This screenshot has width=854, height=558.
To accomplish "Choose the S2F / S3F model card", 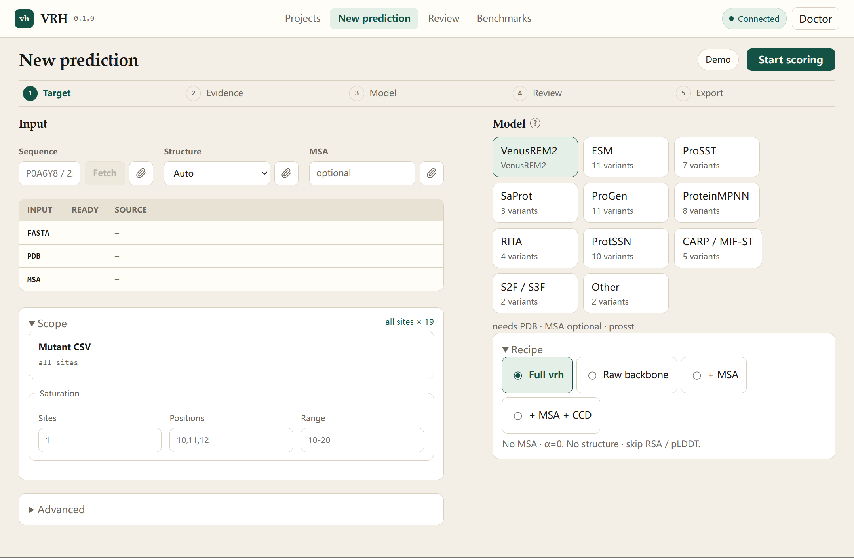I will (535, 293).
